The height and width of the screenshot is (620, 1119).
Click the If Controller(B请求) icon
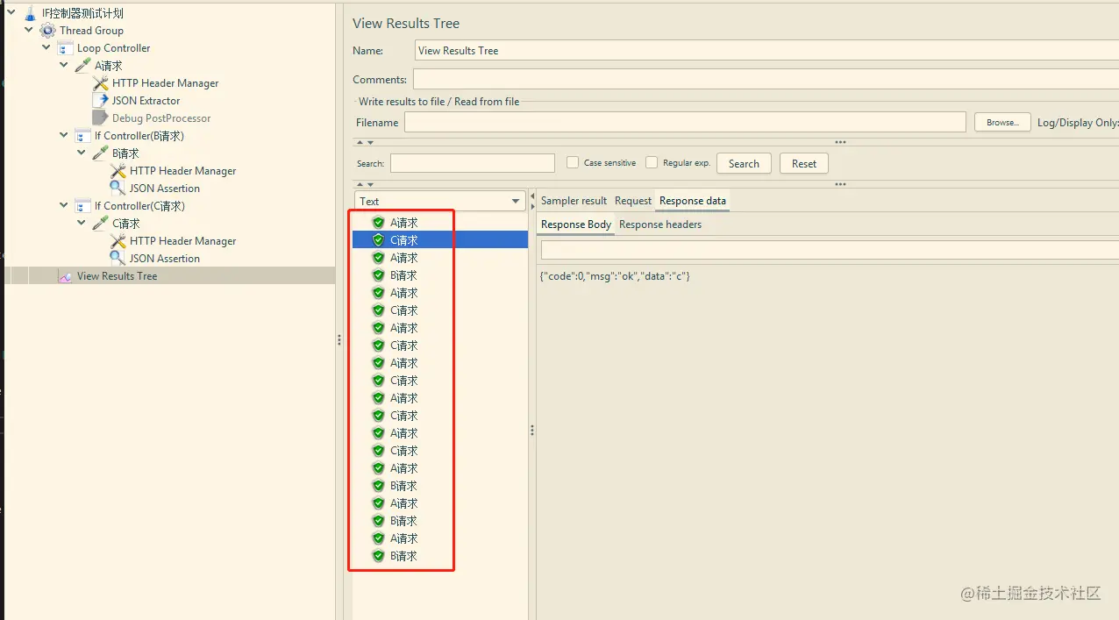tap(82, 136)
